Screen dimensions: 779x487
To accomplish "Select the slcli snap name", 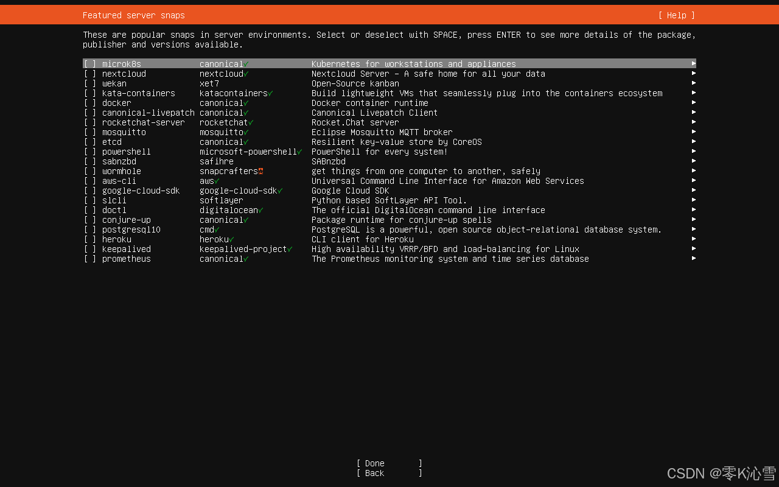I will [114, 200].
